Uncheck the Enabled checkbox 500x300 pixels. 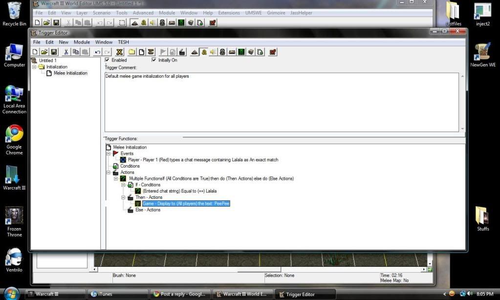pos(107,60)
